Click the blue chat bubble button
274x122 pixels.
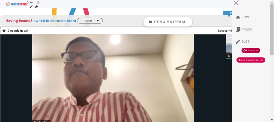227,14
